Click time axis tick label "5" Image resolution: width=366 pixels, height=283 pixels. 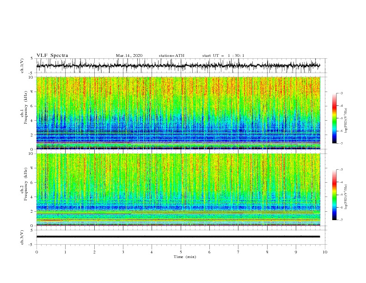pyautogui.click(x=181, y=252)
